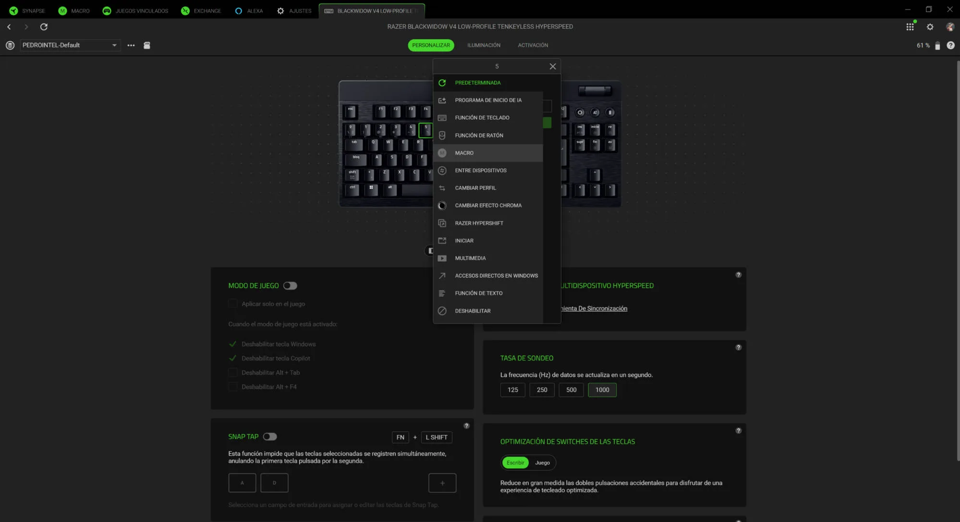This screenshot has width=960, height=522.
Task: Choose the Deshabilitar option
Action: 488,311
